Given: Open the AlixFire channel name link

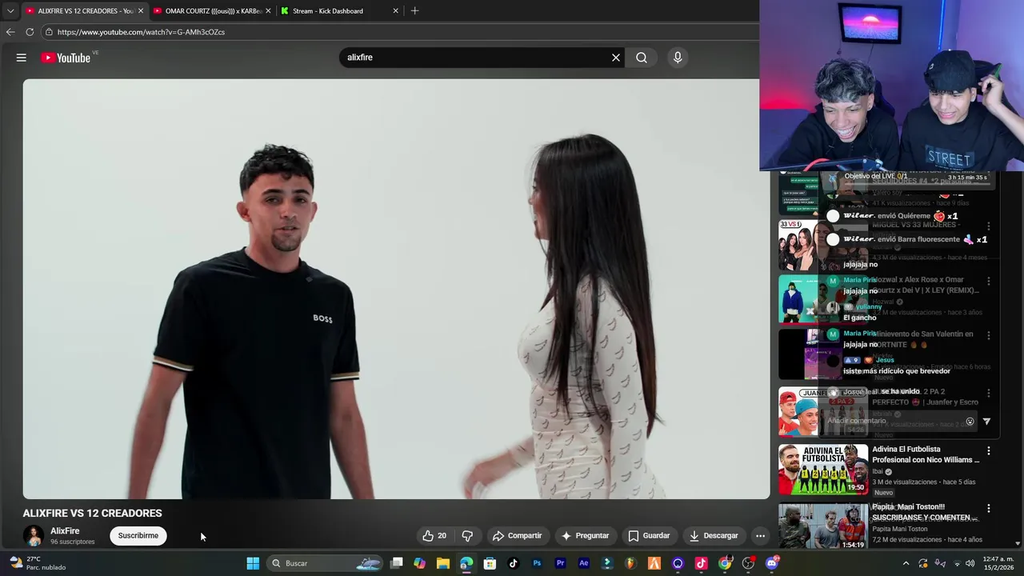Looking at the screenshot, I should (x=65, y=531).
